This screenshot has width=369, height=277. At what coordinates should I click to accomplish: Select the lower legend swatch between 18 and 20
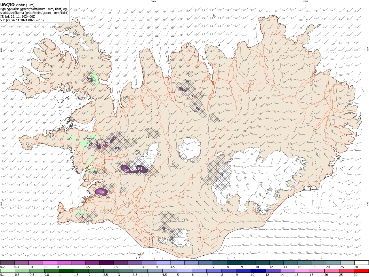317,271
